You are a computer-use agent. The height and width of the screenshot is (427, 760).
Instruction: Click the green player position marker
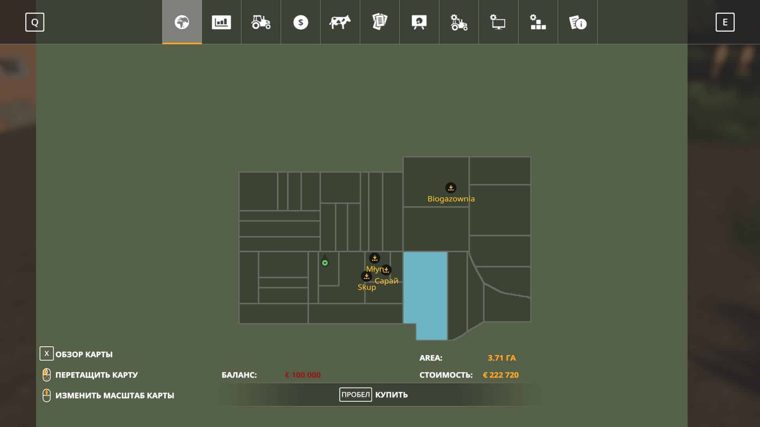click(x=325, y=263)
